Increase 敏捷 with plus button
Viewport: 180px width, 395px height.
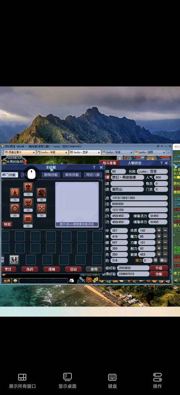pos(159,255)
